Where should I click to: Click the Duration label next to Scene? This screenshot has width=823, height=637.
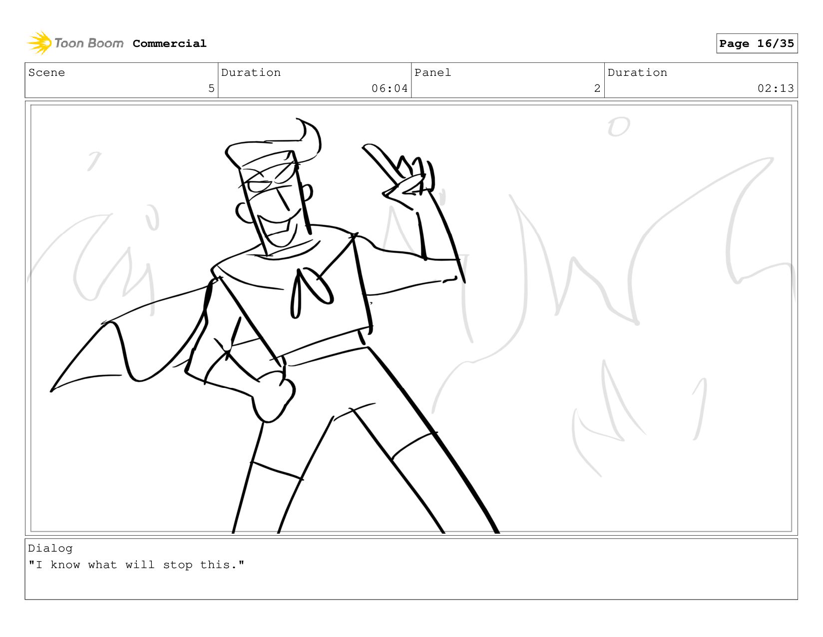click(251, 72)
